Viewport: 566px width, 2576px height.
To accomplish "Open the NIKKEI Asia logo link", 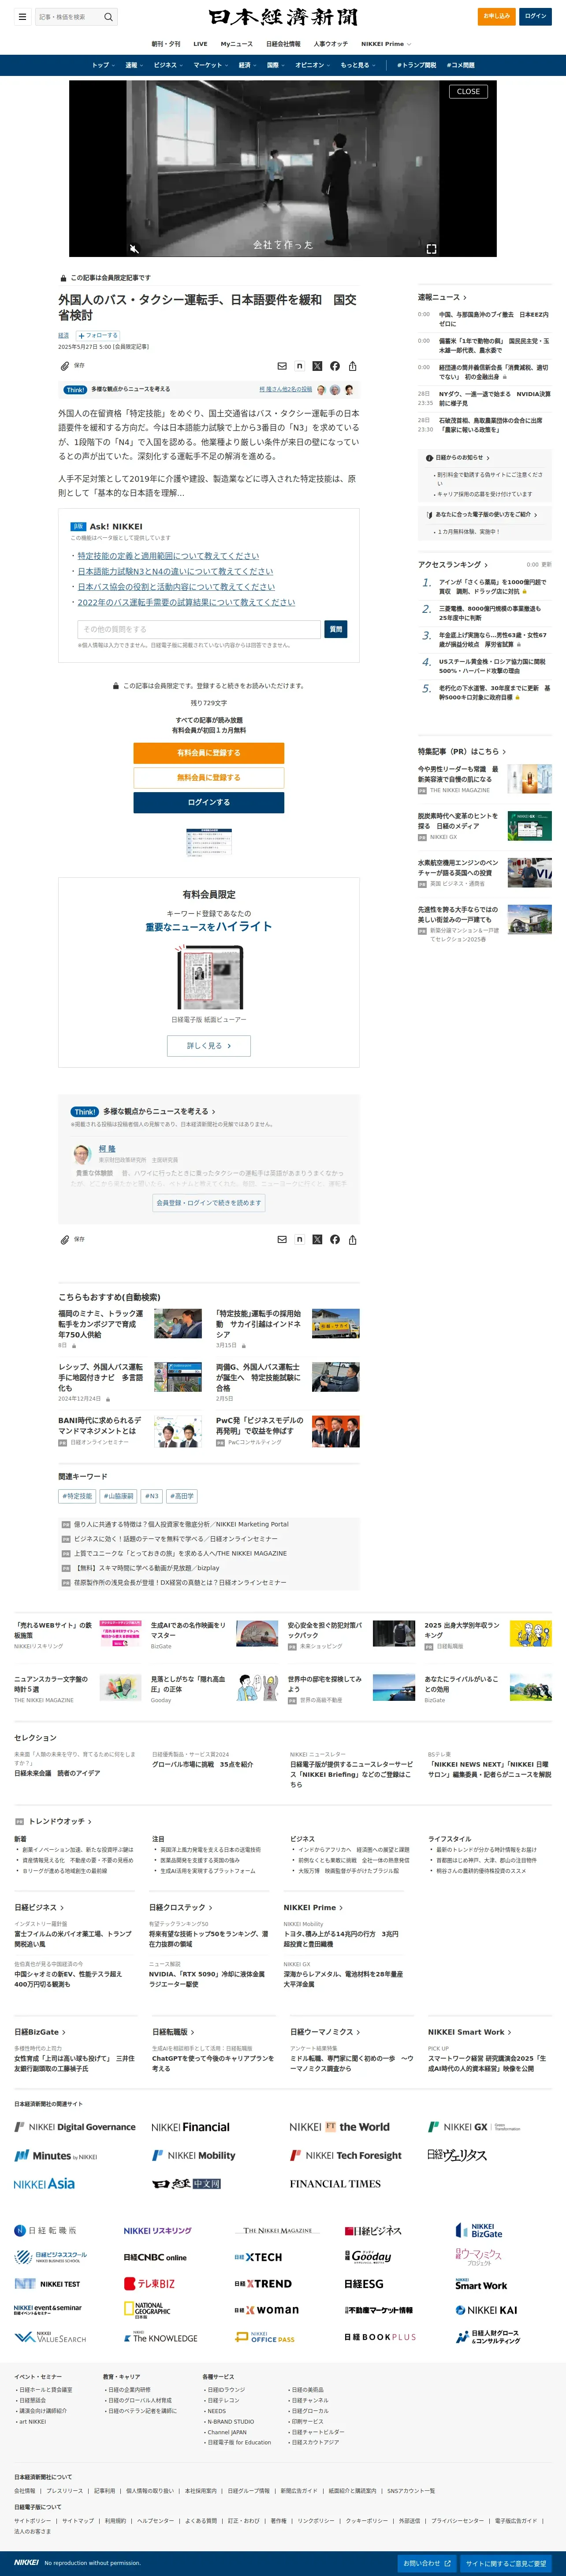I will point(44,2183).
